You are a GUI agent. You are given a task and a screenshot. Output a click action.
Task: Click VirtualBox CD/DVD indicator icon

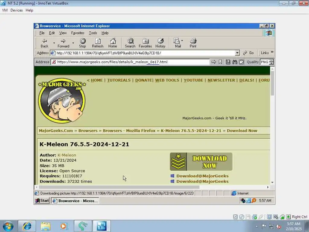pyautogui.click(x=242, y=217)
